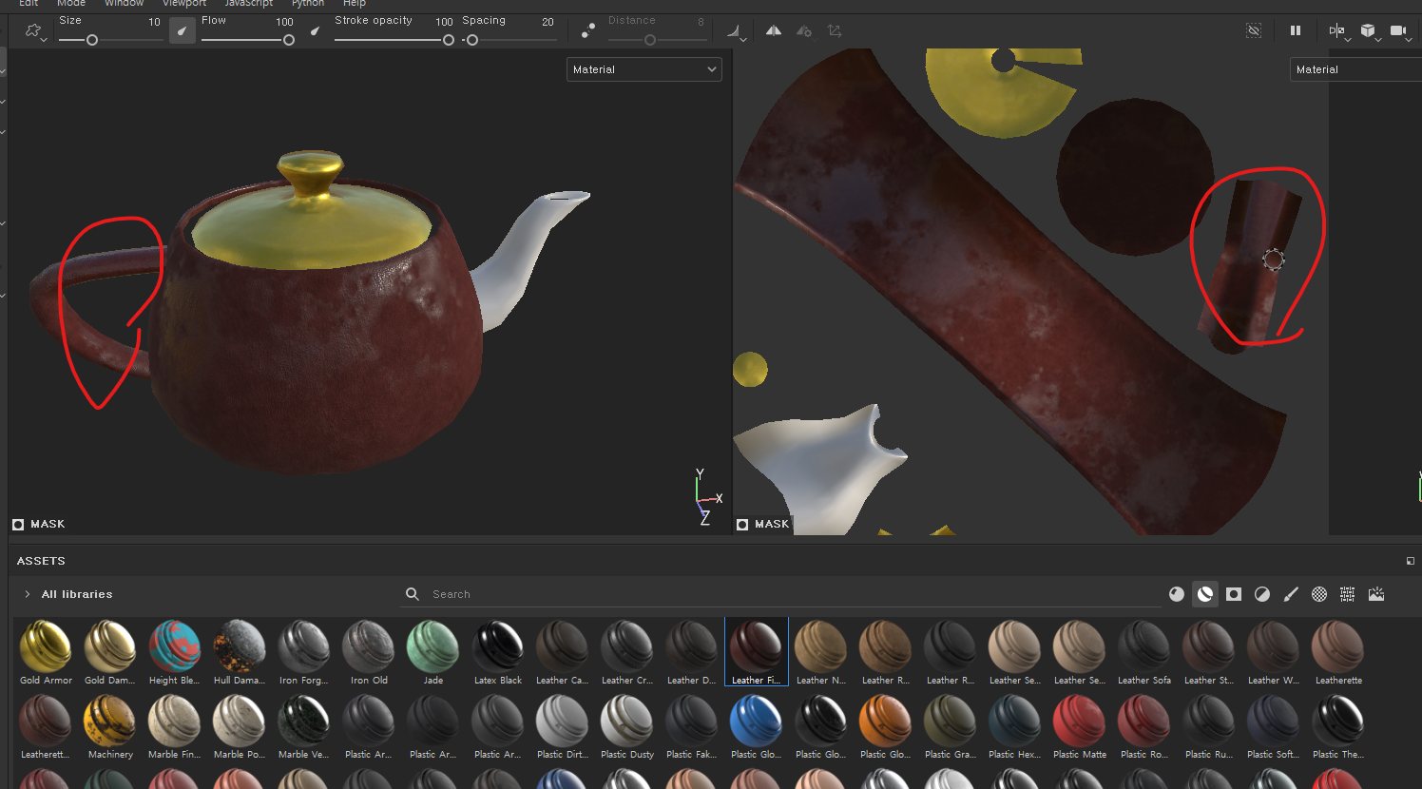Toggle MASK checkbox in 3D viewport

point(18,525)
